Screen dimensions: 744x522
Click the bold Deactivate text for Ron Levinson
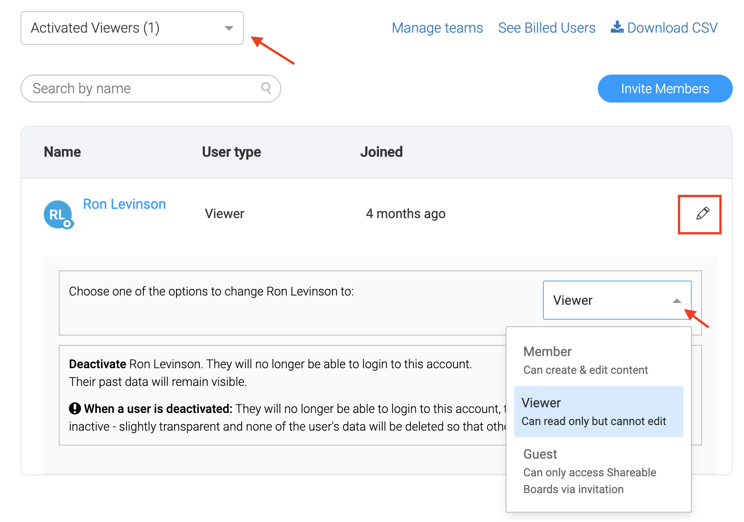(97, 364)
